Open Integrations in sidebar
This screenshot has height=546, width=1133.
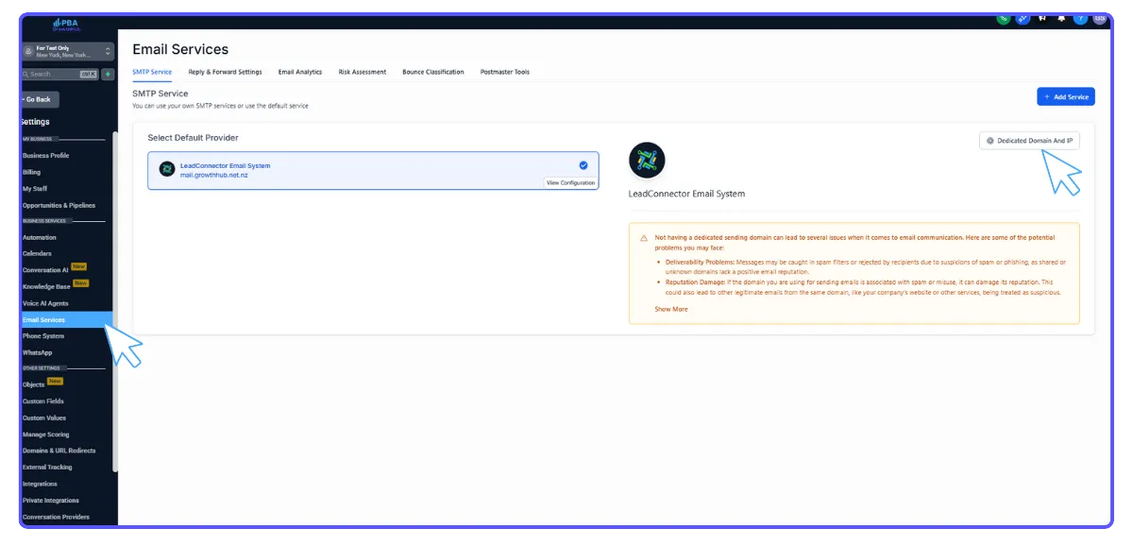click(x=41, y=484)
